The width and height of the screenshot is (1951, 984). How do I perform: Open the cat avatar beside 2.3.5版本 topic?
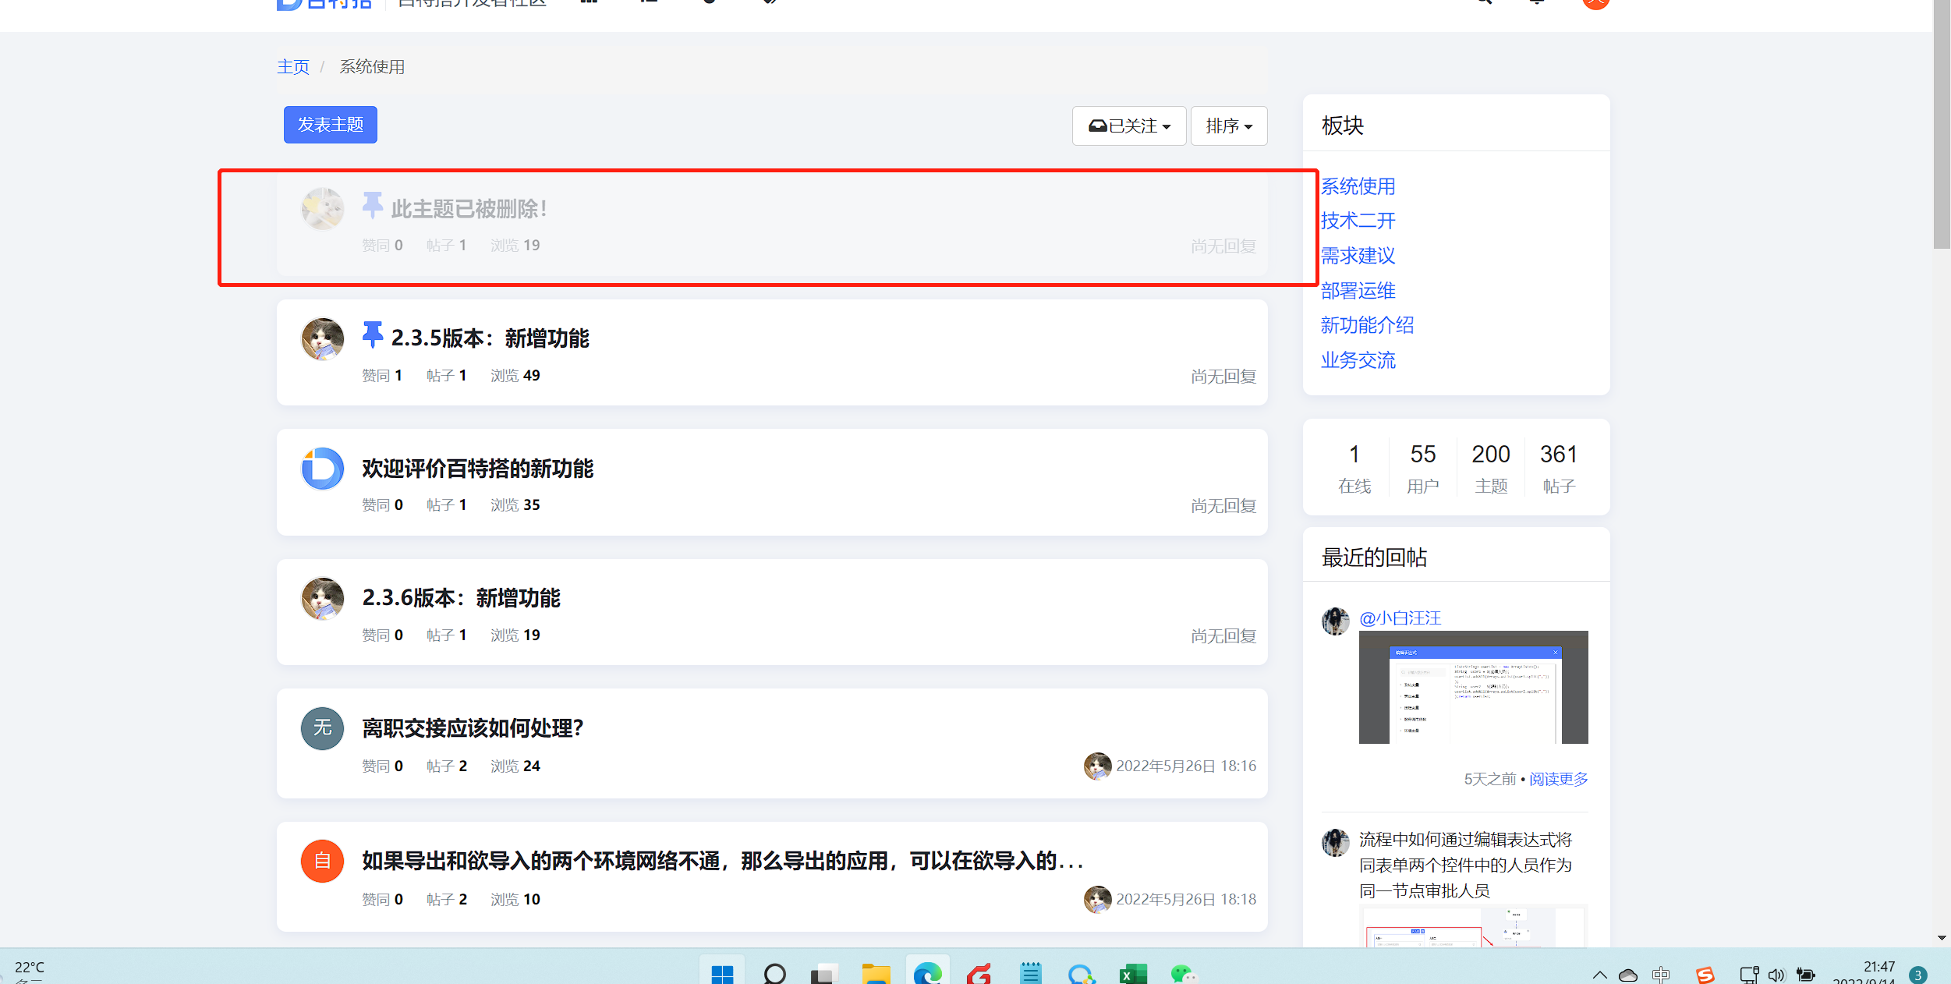322,339
